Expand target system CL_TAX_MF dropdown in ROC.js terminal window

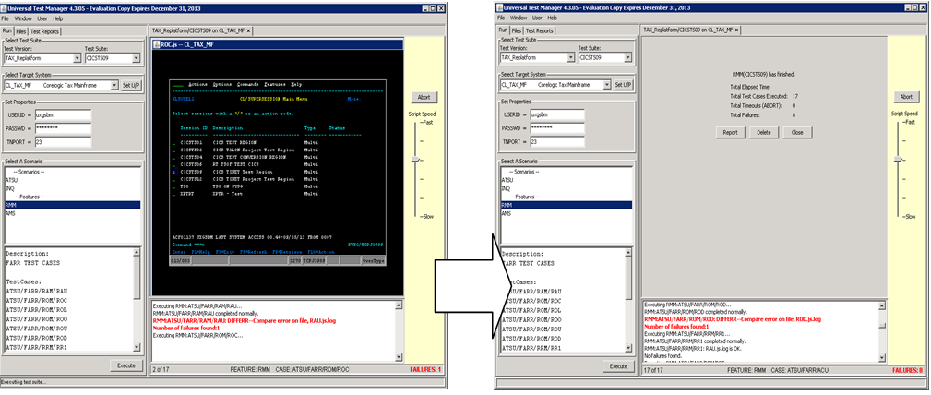point(114,85)
